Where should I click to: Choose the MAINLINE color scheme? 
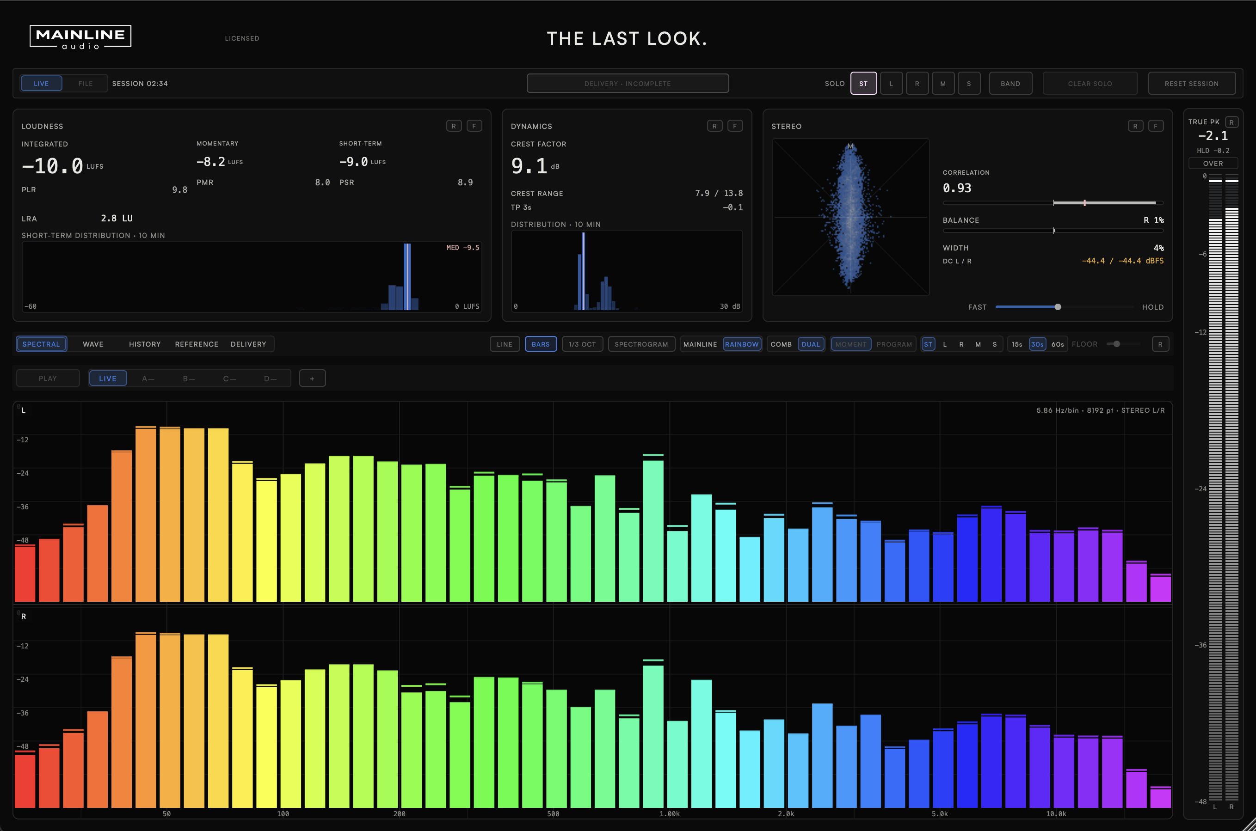[x=700, y=344]
